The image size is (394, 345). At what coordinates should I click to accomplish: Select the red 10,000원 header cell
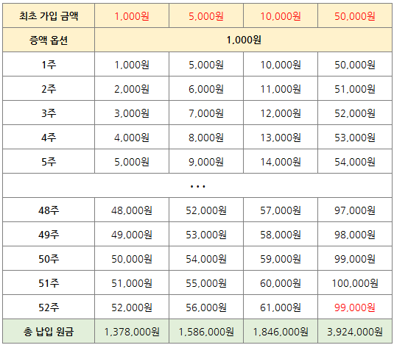pos(281,15)
